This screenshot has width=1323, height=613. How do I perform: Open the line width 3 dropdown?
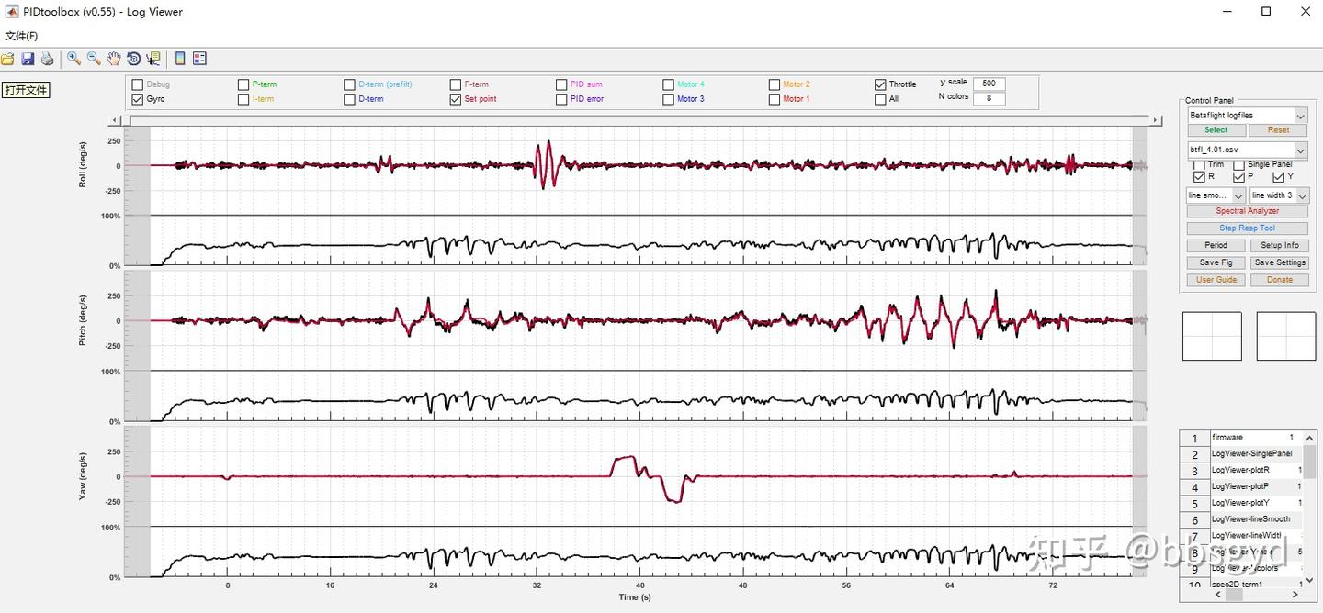(x=1279, y=195)
